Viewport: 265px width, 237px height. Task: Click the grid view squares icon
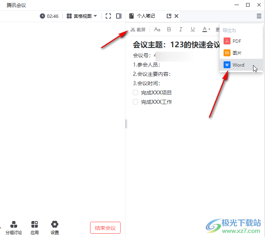point(69,16)
